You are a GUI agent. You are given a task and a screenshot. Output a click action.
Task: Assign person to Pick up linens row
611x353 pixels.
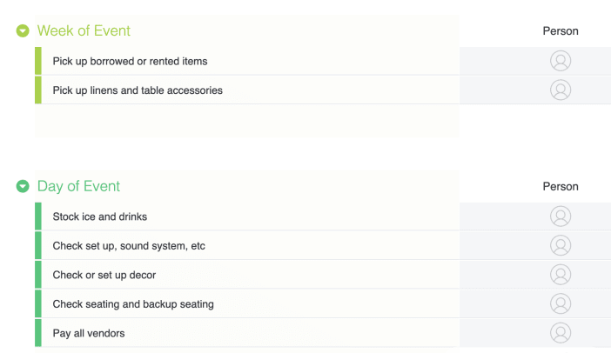(x=561, y=90)
